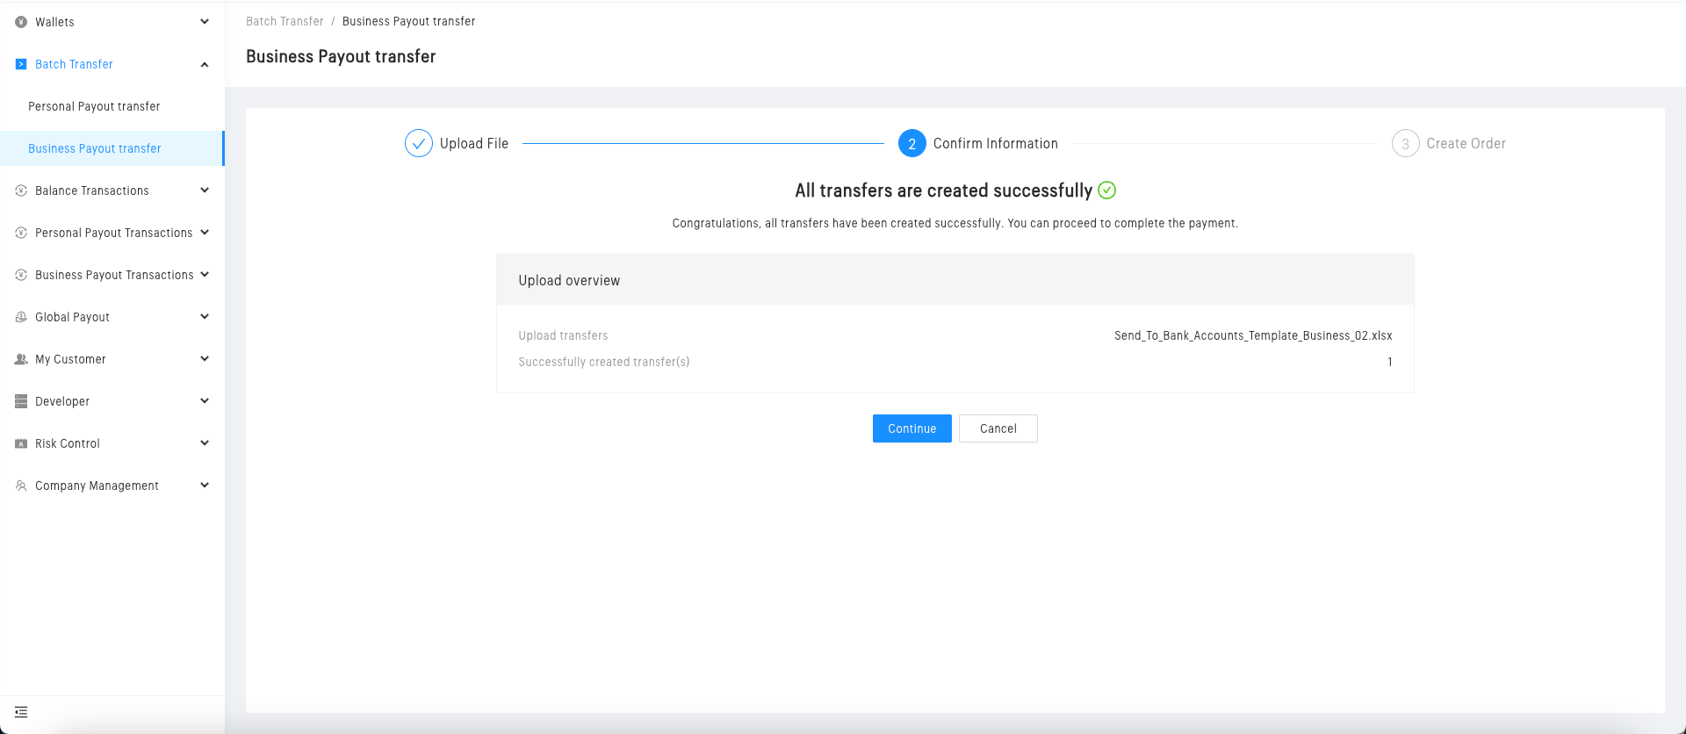Click the Global Payout icon

click(21, 317)
